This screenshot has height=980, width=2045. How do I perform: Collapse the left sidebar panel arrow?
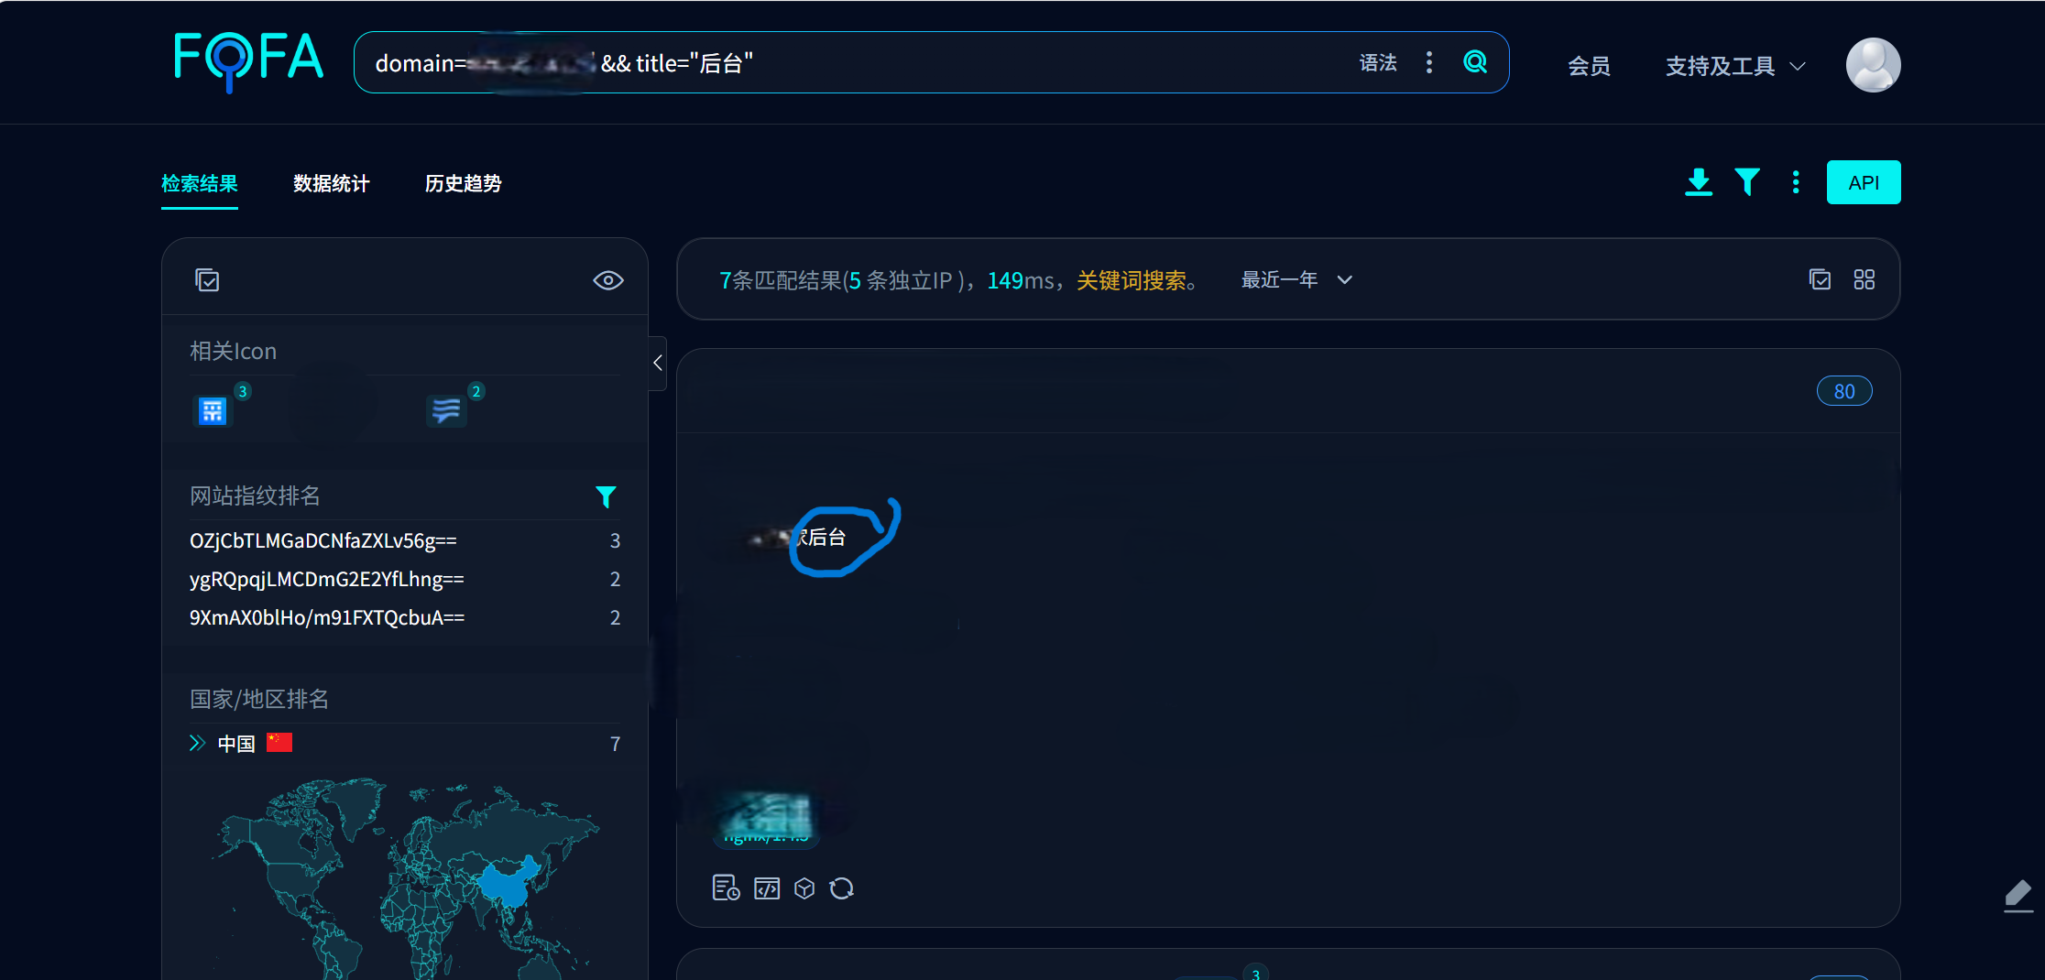(657, 363)
